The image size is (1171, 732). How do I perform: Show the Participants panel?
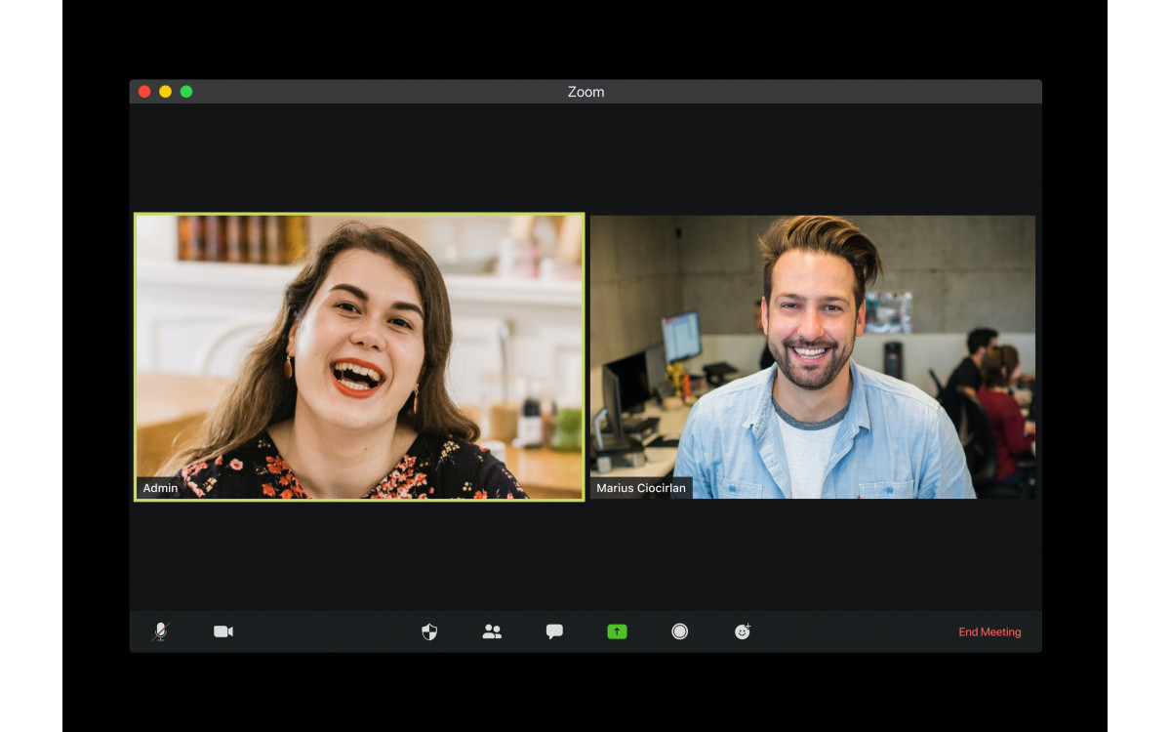click(x=492, y=631)
